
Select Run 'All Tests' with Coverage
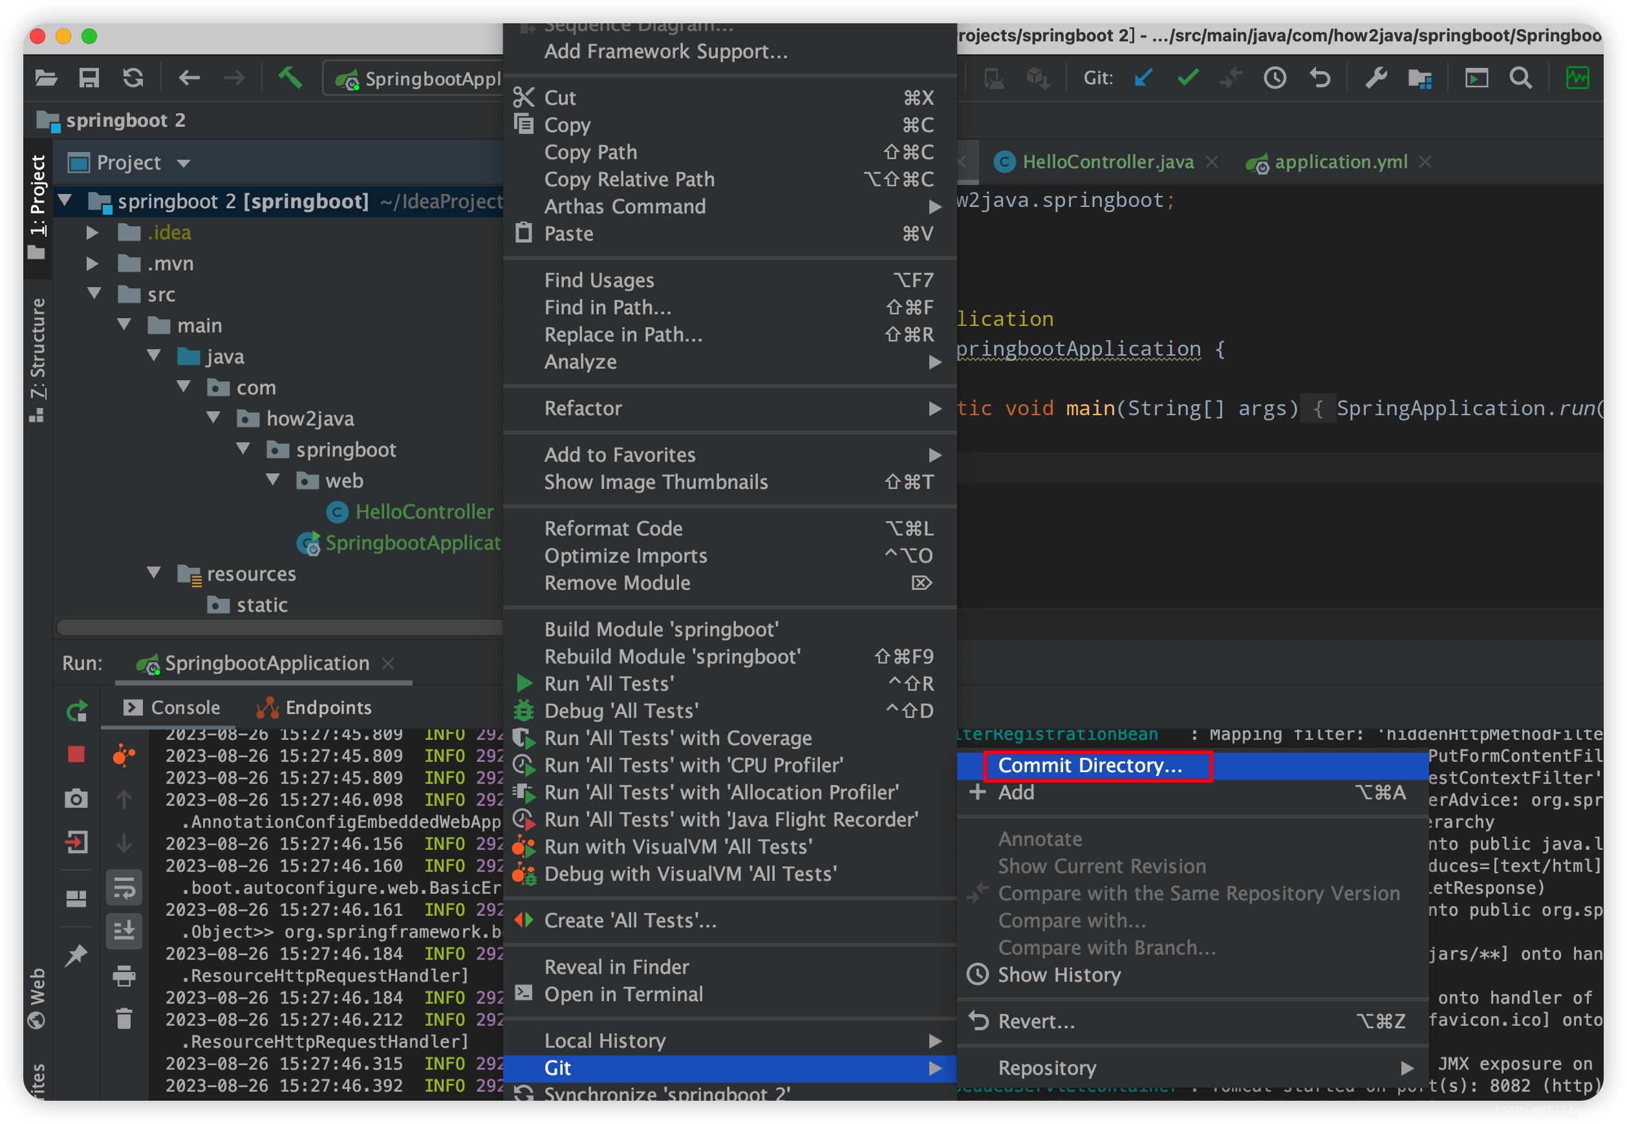point(730,738)
